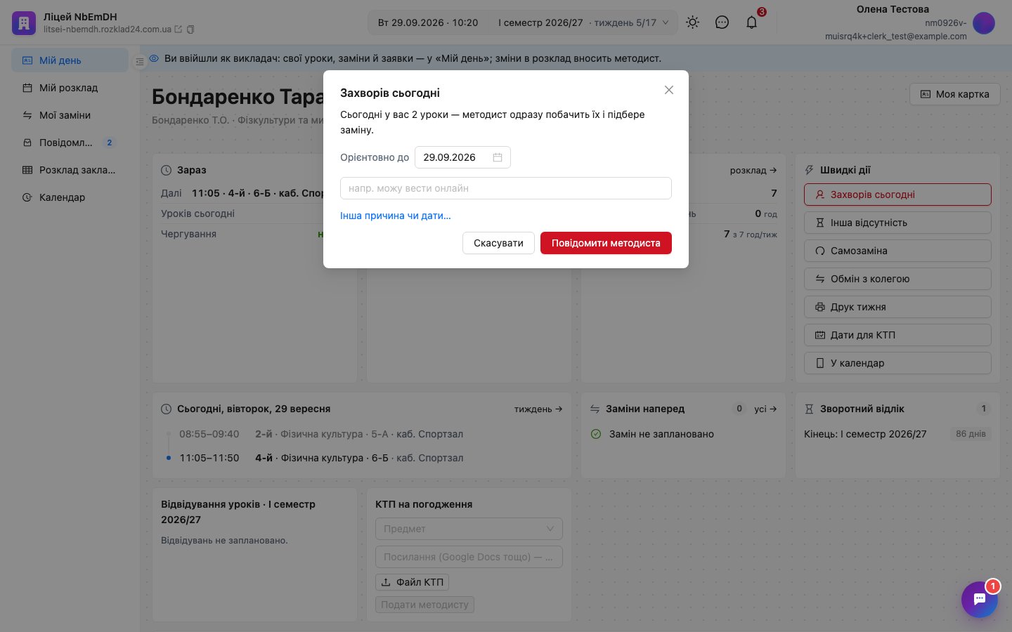Click the Файл КТП upload button
The width and height of the screenshot is (1012, 632).
point(412,582)
